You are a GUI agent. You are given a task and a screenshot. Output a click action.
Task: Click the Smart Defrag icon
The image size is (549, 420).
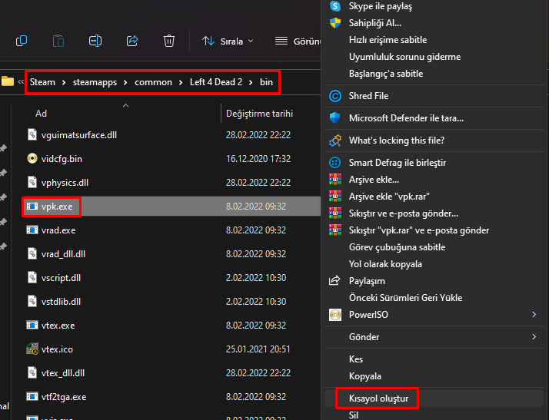(335, 163)
